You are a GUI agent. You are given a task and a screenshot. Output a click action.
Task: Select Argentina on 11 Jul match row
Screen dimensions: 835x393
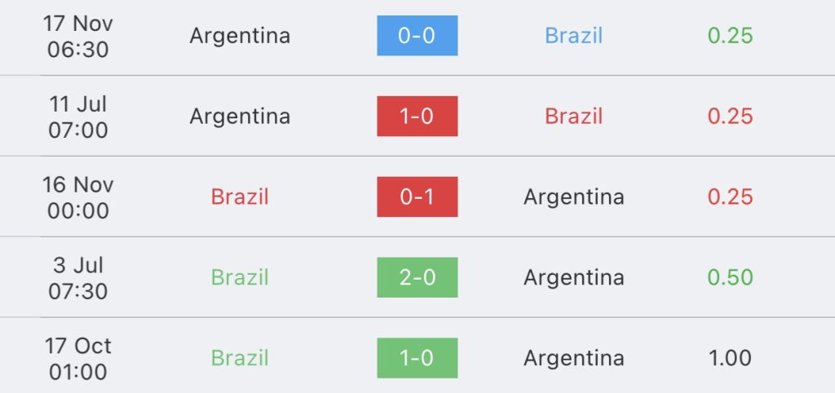[x=240, y=116]
